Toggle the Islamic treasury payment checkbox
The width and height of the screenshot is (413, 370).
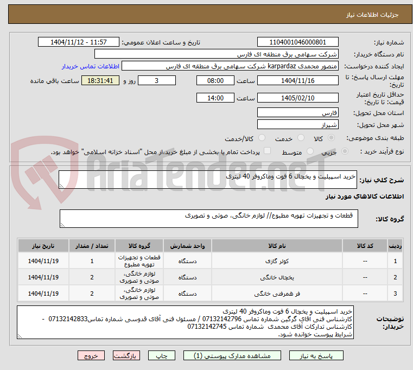[x=267, y=151]
